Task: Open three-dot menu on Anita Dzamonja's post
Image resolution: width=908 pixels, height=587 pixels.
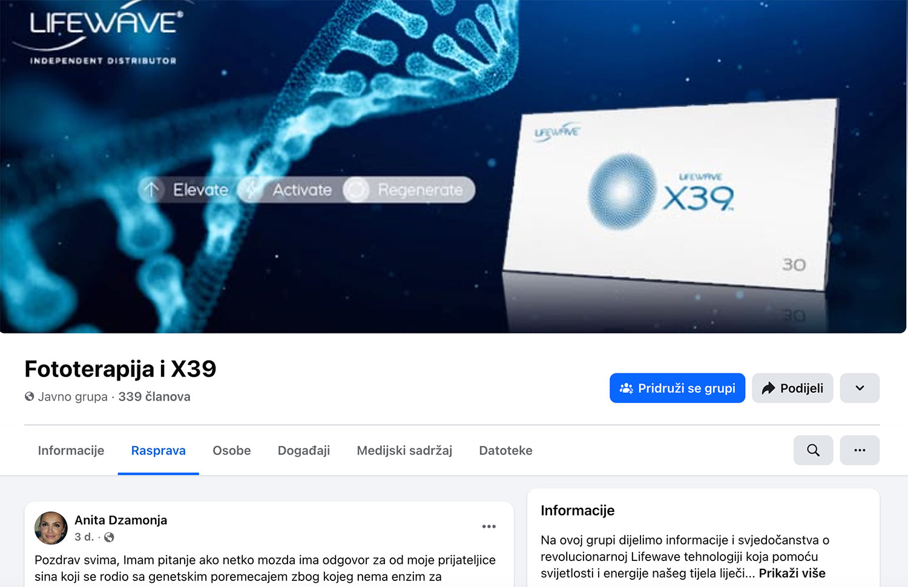Action: [489, 526]
